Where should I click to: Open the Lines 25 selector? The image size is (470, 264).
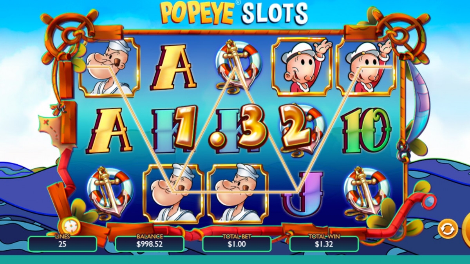(63, 244)
